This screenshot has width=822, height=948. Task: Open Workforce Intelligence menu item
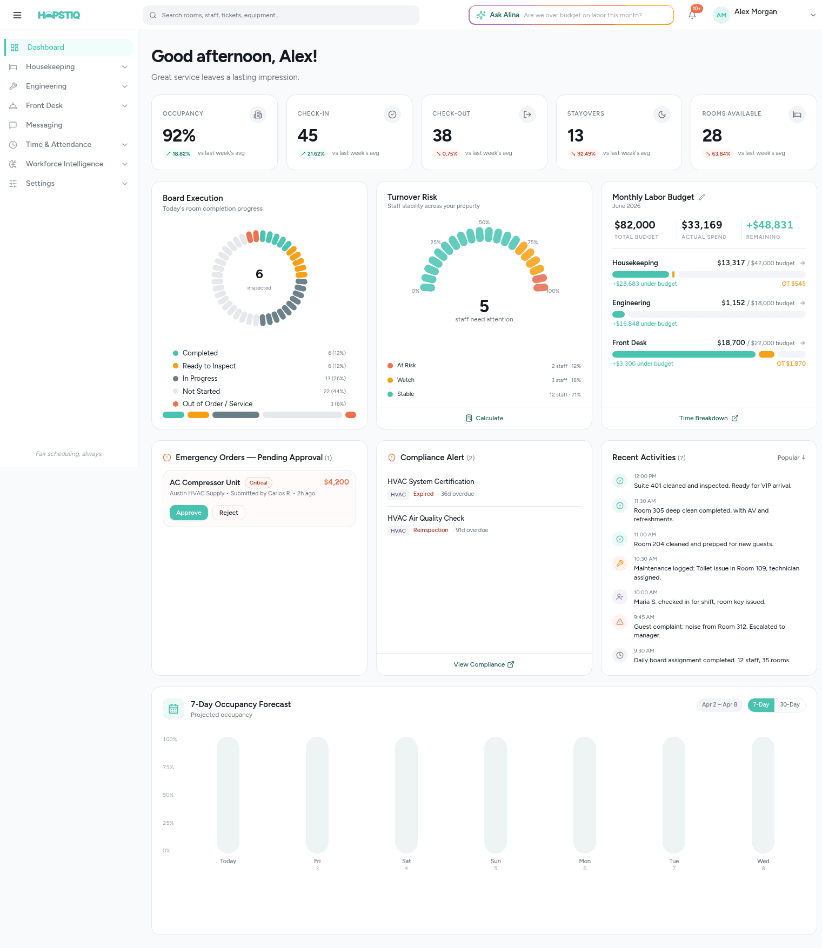[69, 164]
